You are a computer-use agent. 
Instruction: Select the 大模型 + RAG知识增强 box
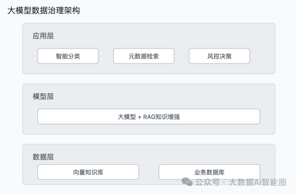[149, 117]
